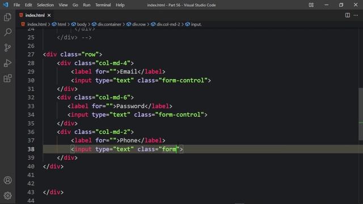
Task: Open the Selection menu
Action: coord(45,5)
